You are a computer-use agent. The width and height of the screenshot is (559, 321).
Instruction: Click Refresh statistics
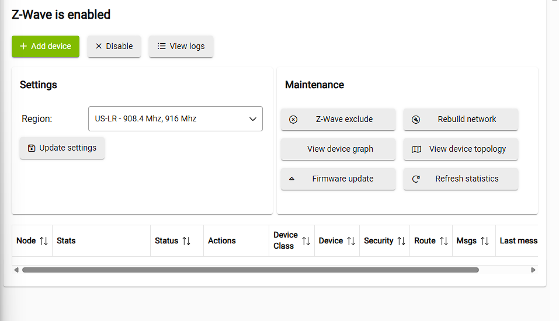(460, 179)
